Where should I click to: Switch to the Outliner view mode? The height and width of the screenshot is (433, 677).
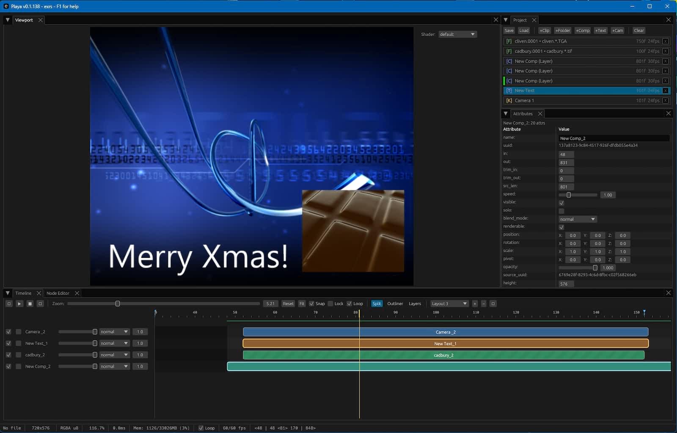click(x=395, y=303)
